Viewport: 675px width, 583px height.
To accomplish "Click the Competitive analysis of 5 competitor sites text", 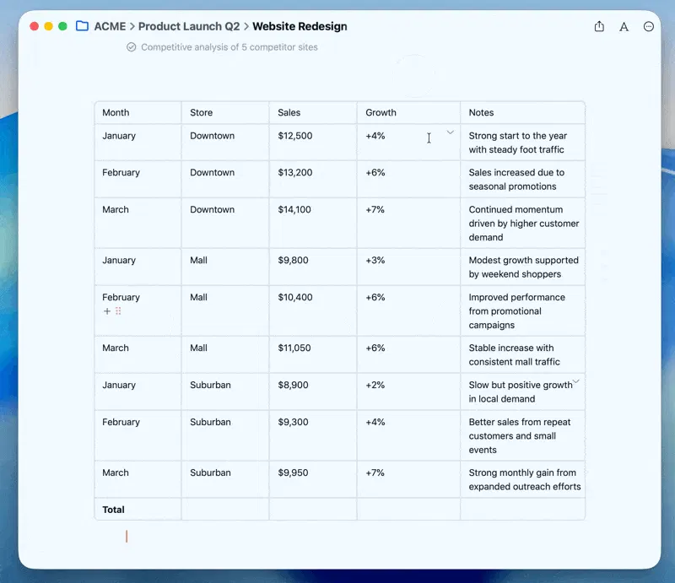I will pos(229,47).
